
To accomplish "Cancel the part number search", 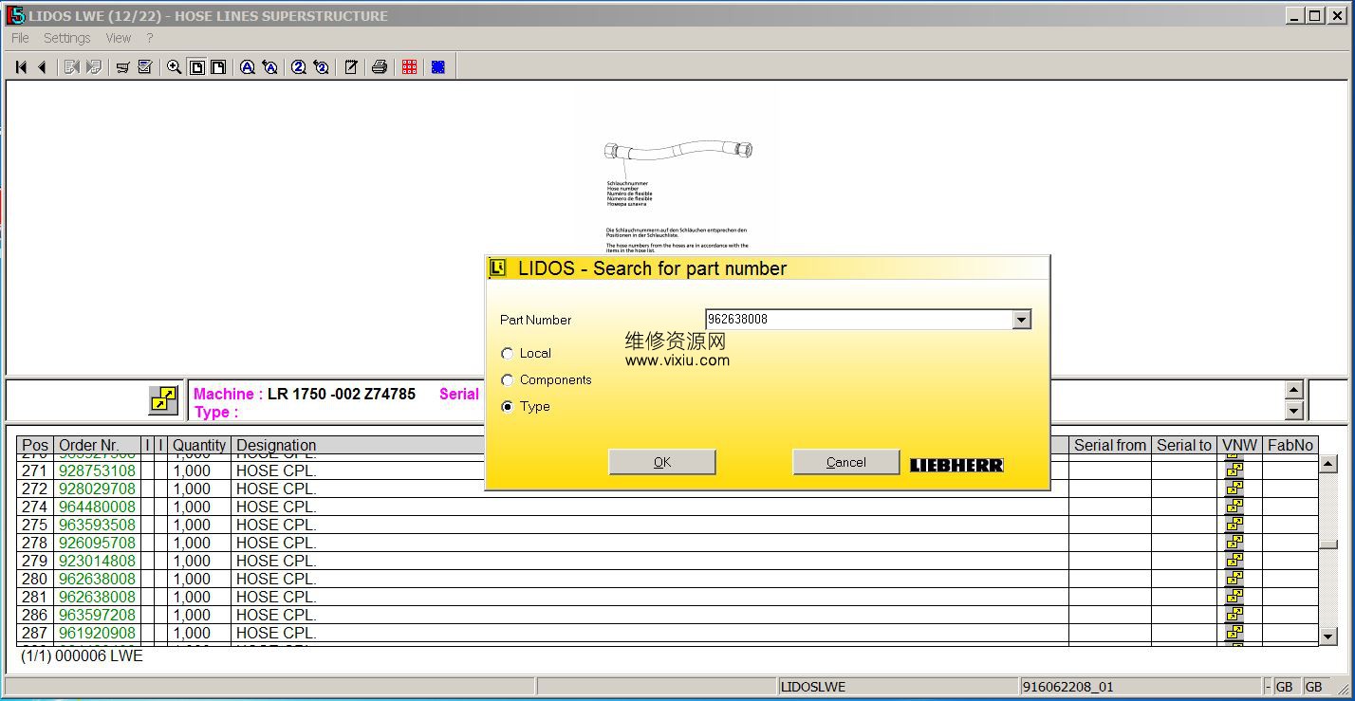I will [x=845, y=462].
